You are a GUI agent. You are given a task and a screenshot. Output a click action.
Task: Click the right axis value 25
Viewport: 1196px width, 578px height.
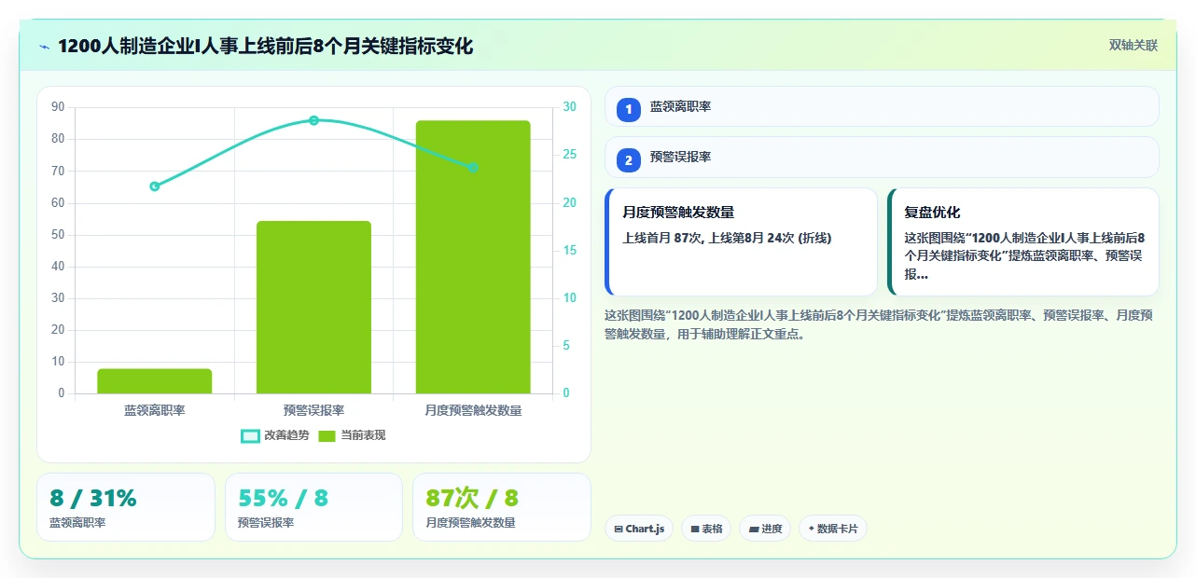pos(570,155)
